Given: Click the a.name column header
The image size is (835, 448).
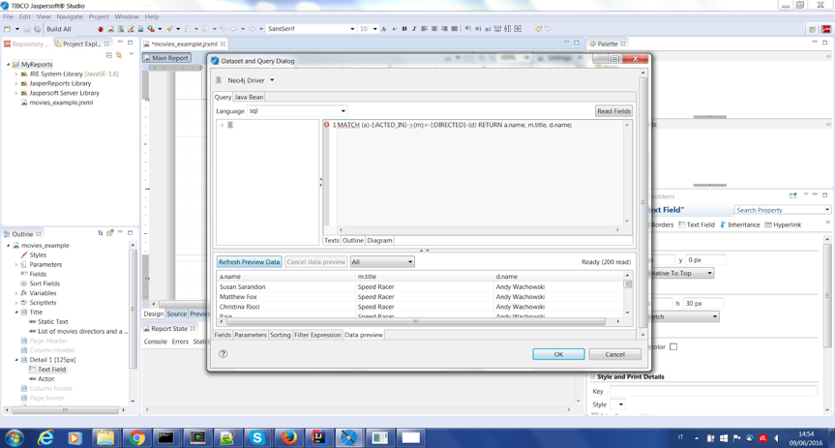Looking at the screenshot, I should tap(286, 277).
